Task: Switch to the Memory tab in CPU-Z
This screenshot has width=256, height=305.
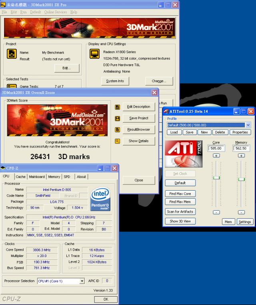Action: (54, 177)
